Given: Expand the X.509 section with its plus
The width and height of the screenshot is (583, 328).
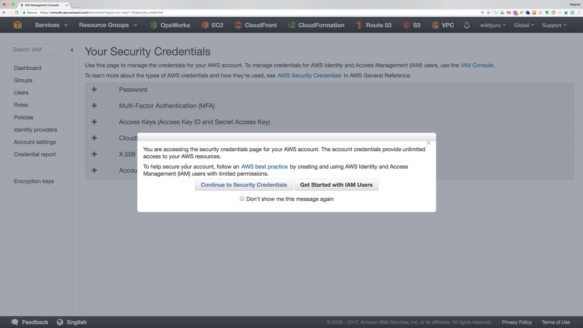Looking at the screenshot, I should tap(94, 154).
